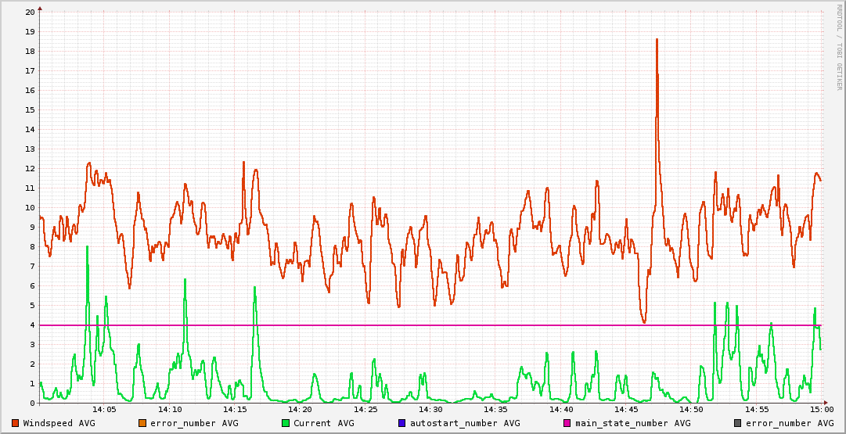Click the 20 value on the y-axis
The width and height of the screenshot is (846, 434).
tap(30, 13)
